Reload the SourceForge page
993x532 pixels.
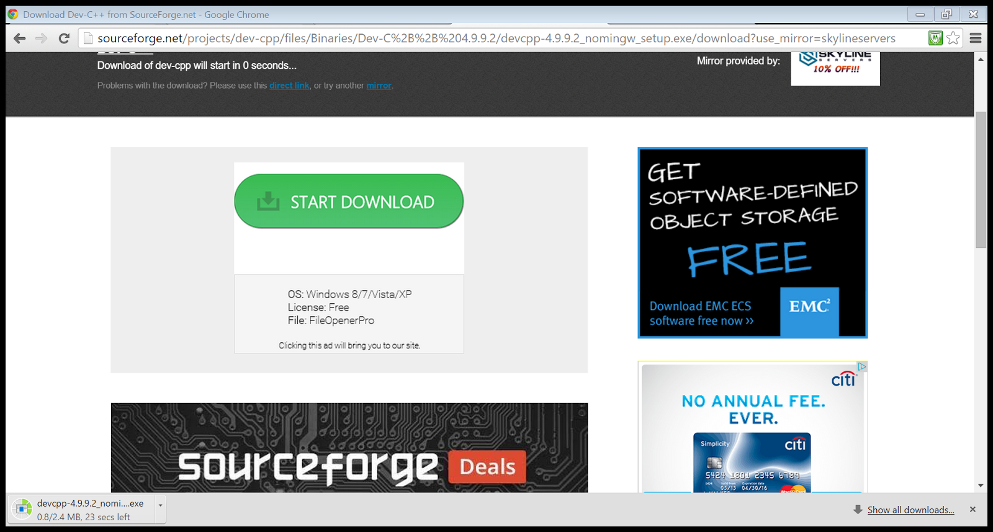click(63, 38)
